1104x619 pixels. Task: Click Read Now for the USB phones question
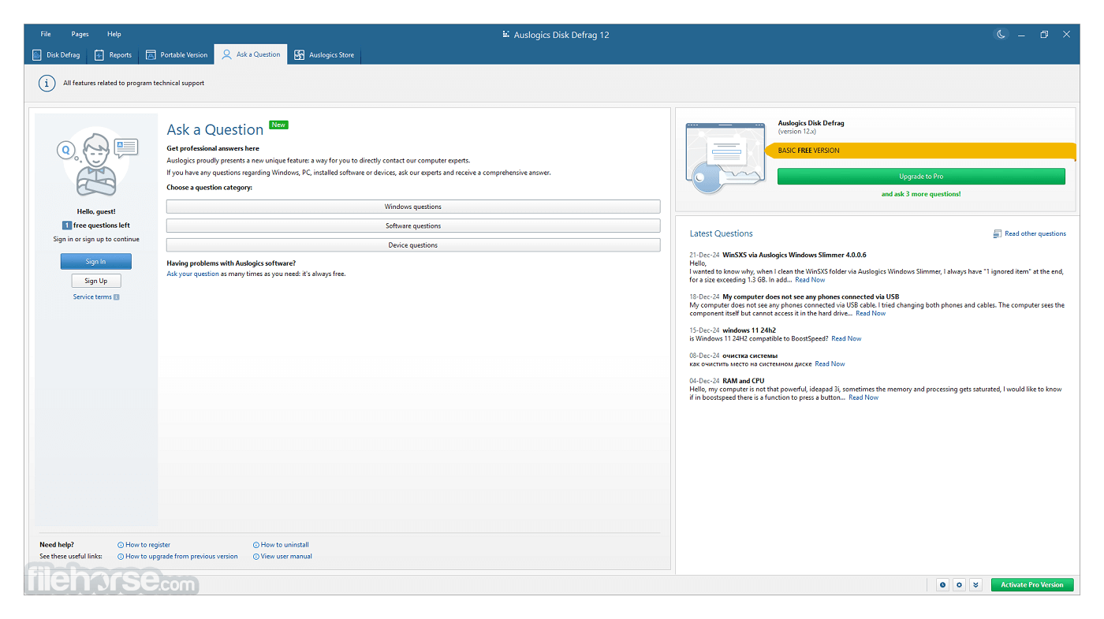click(871, 314)
